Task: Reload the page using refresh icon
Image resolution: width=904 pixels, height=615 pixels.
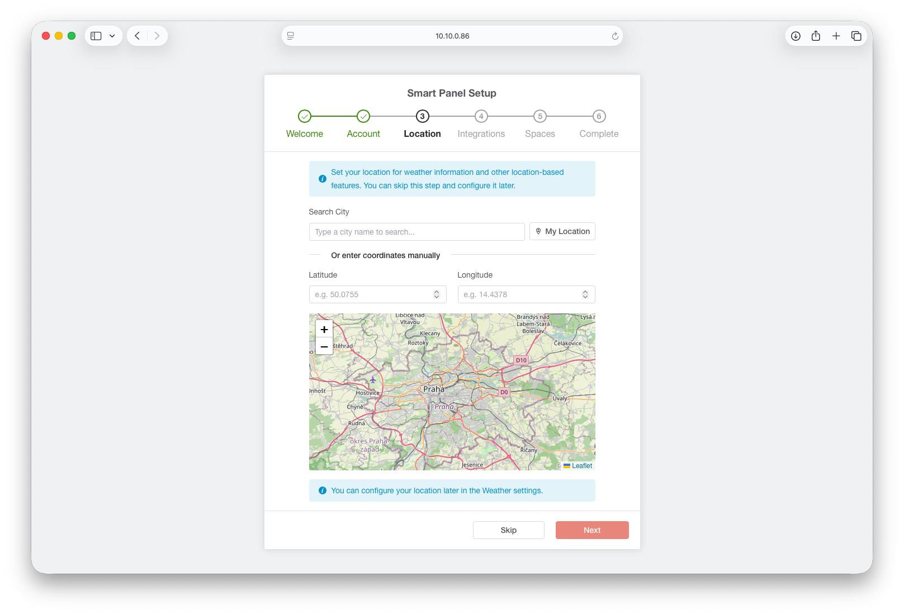Action: tap(615, 36)
